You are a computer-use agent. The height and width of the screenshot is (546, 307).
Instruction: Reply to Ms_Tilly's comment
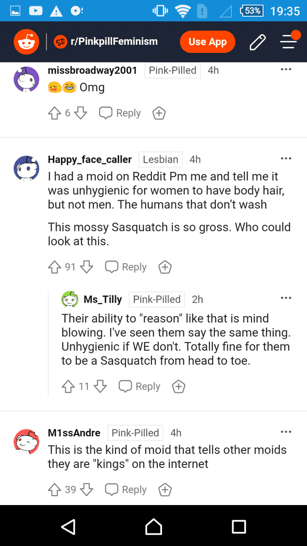[140, 386]
